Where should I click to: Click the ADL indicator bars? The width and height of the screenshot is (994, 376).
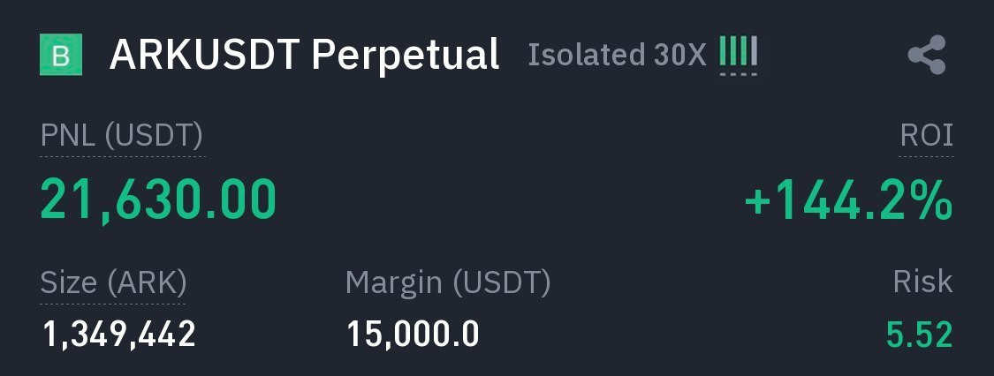[x=738, y=52]
